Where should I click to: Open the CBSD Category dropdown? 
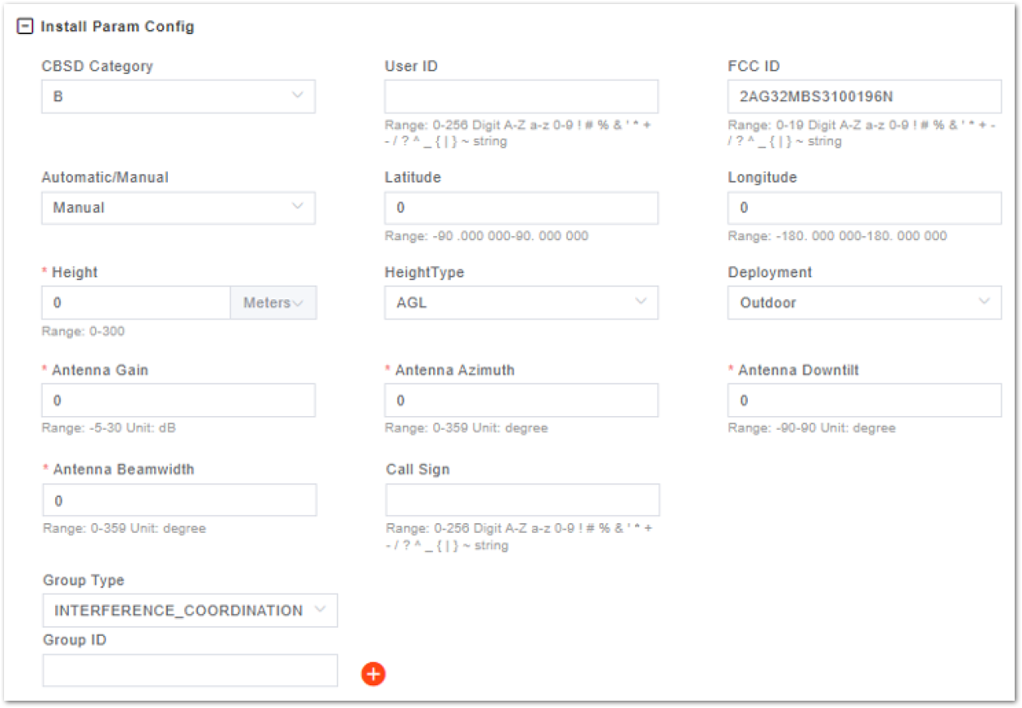178,97
